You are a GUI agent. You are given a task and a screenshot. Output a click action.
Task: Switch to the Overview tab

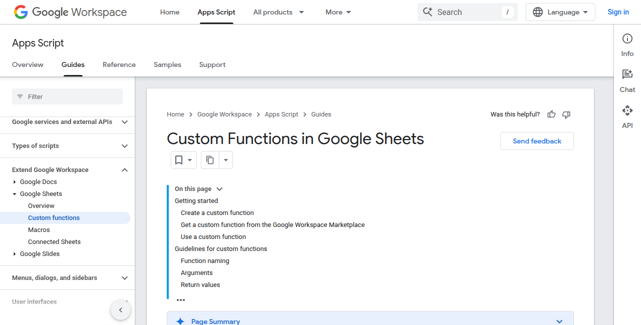point(28,64)
